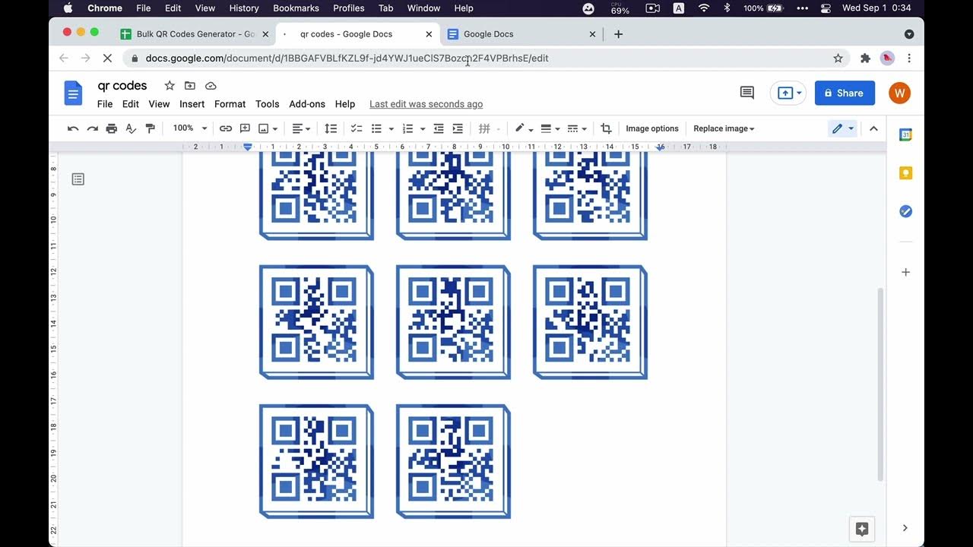
Task: Open the editing mode pencil dropdown
Action: pyautogui.click(x=843, y=128)
